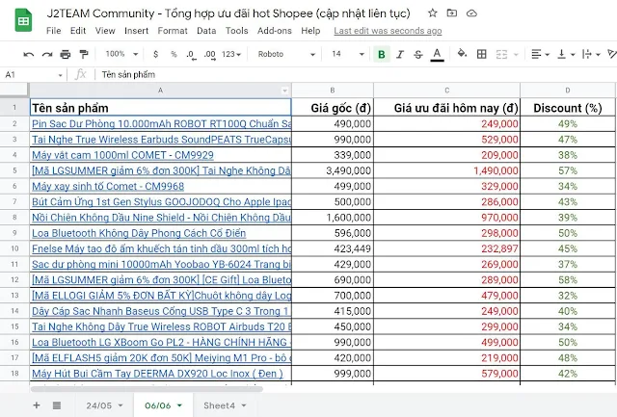The height and width of the screenshot is (417, 617).
Task: Toggle bold formatting
Action: point(382,54)
